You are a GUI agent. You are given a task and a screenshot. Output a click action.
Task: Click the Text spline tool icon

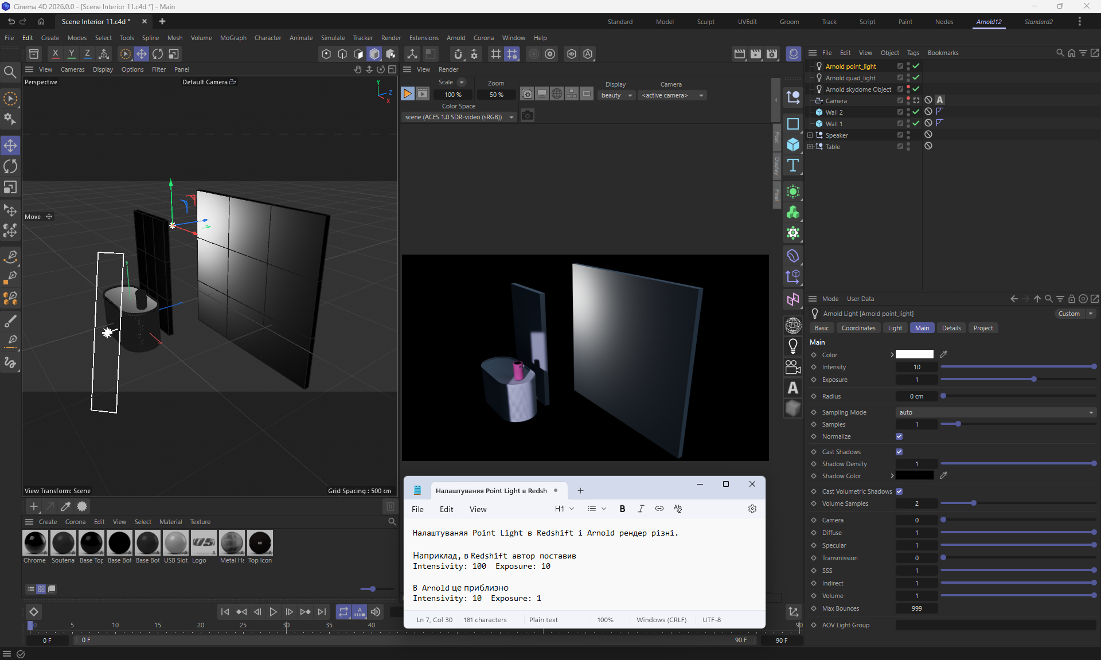(793, 166)
